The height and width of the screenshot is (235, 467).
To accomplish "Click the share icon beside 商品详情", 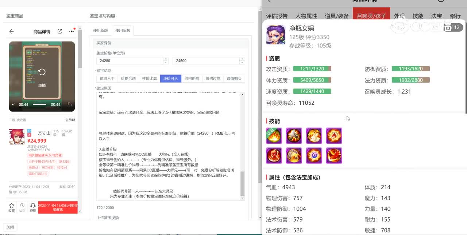I will tap(60, 32).
